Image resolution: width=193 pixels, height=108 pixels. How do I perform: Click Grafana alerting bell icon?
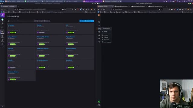pos(99,35)
